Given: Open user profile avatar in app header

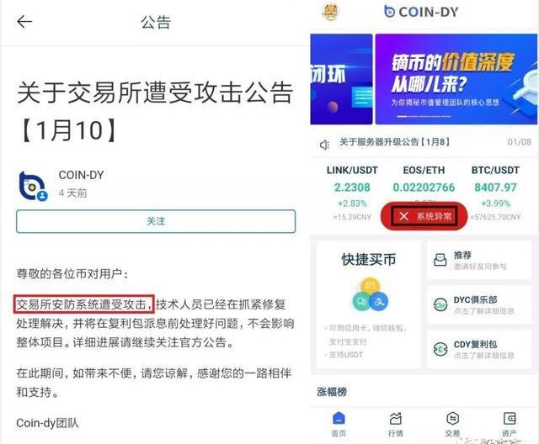Looking at the screenshot, I should coord(330,12).
